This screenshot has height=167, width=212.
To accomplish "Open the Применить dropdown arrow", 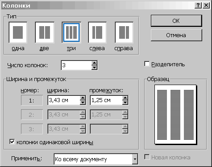I will coord(135,159).
